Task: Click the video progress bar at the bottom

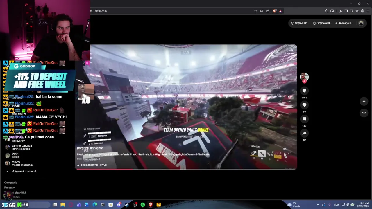Action: (x=186, y=168)
